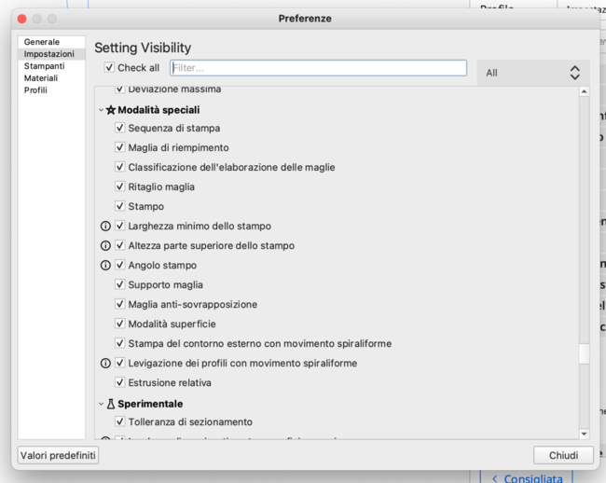
Task: Click info icon beside Altezza parte superiore dello stampo
Action: point(105,245)
